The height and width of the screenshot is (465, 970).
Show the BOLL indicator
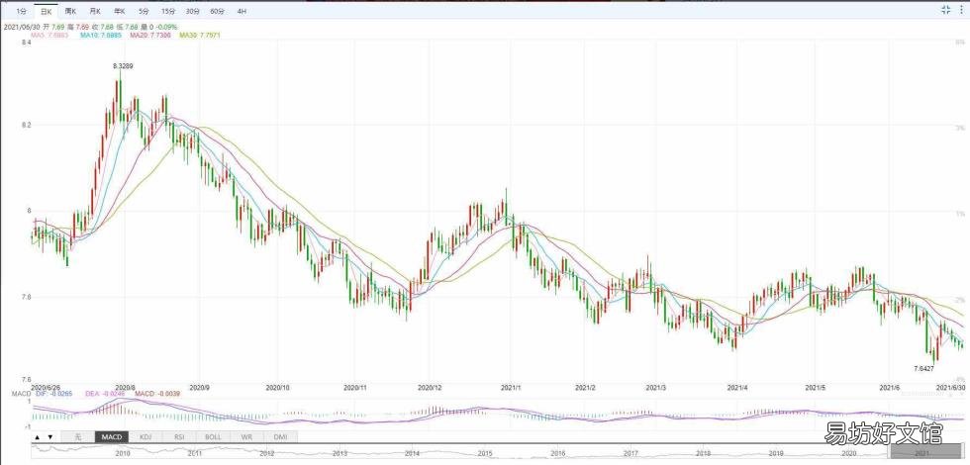pos(213,437)
